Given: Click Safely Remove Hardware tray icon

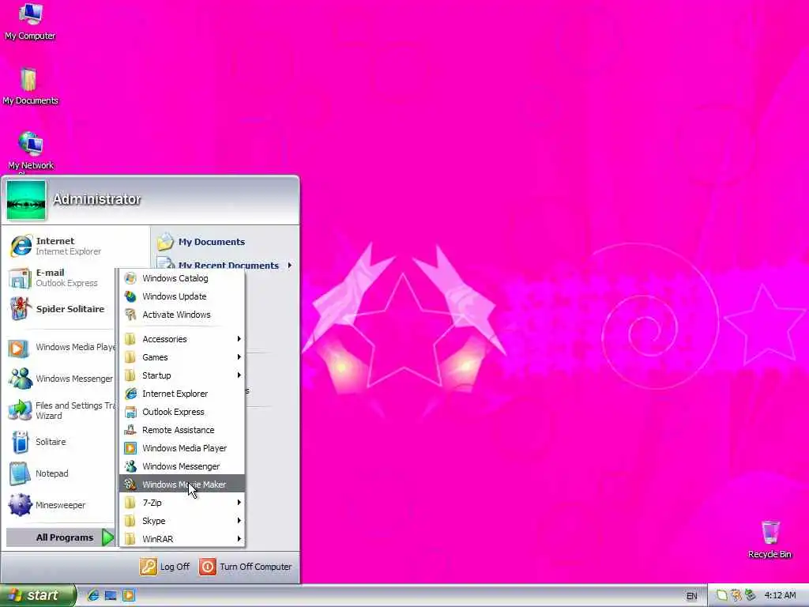Looking at the screenshot, I should tap(750, 596).
